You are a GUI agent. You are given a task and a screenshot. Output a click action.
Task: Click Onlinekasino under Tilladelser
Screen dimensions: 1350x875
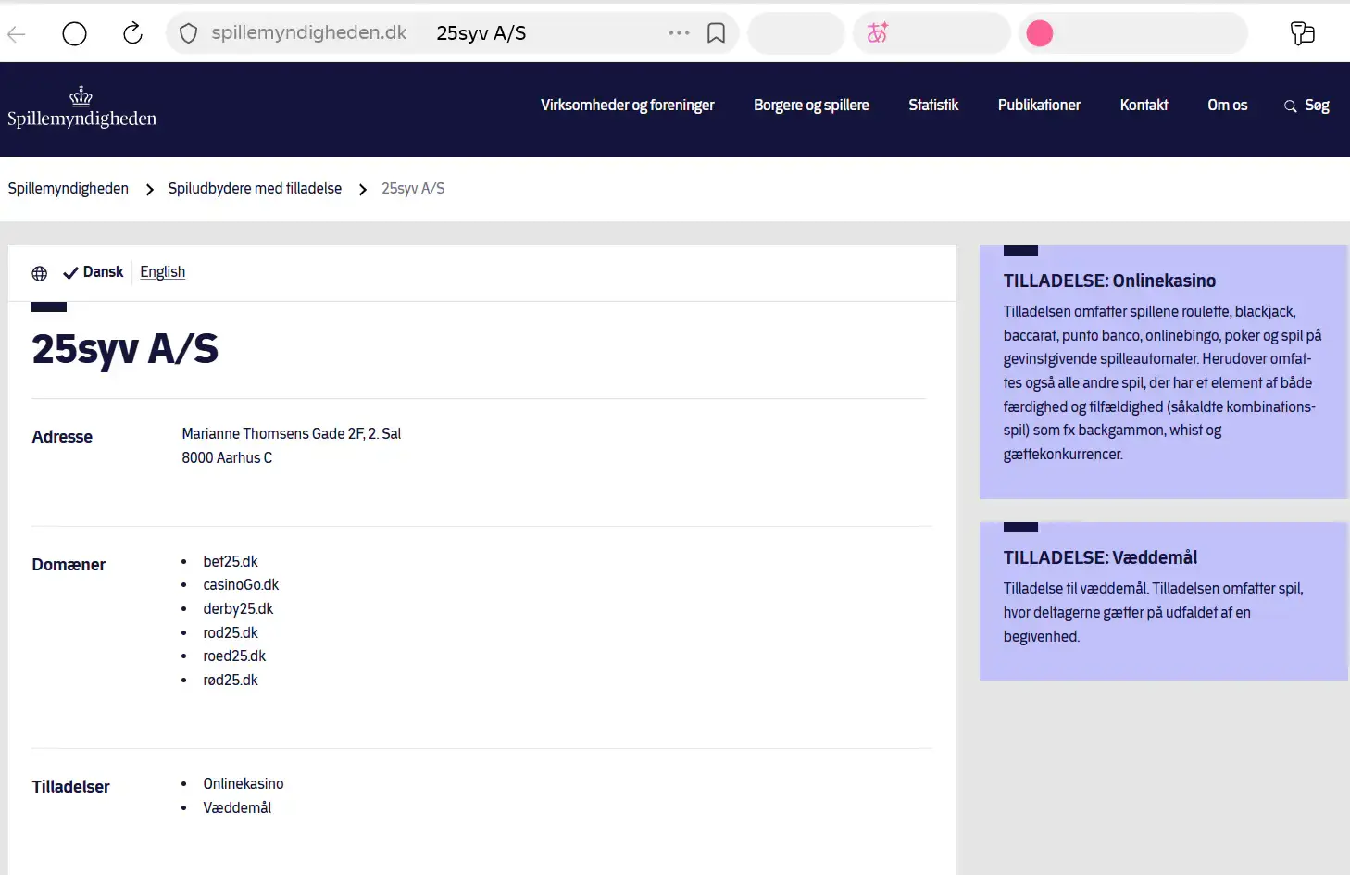244,784
